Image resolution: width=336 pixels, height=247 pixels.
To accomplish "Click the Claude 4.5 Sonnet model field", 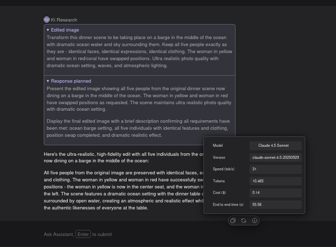I will (x=276, y=146).
